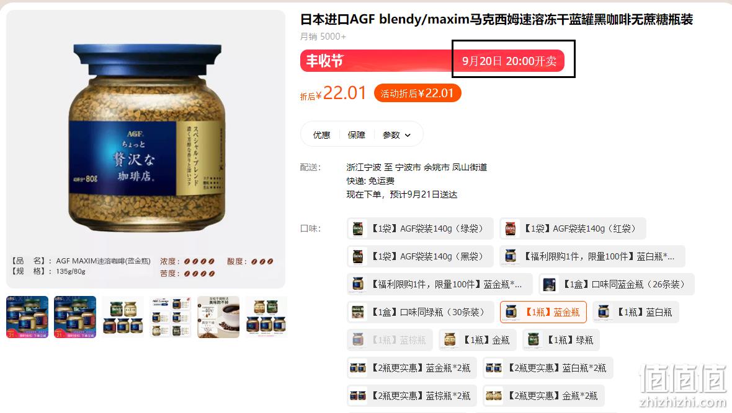Image resolution: width=732 pixels, height=413 pixels.
Task: Choose 【1袋】AGF袋装140g（红袋） option
Action: 573,228
